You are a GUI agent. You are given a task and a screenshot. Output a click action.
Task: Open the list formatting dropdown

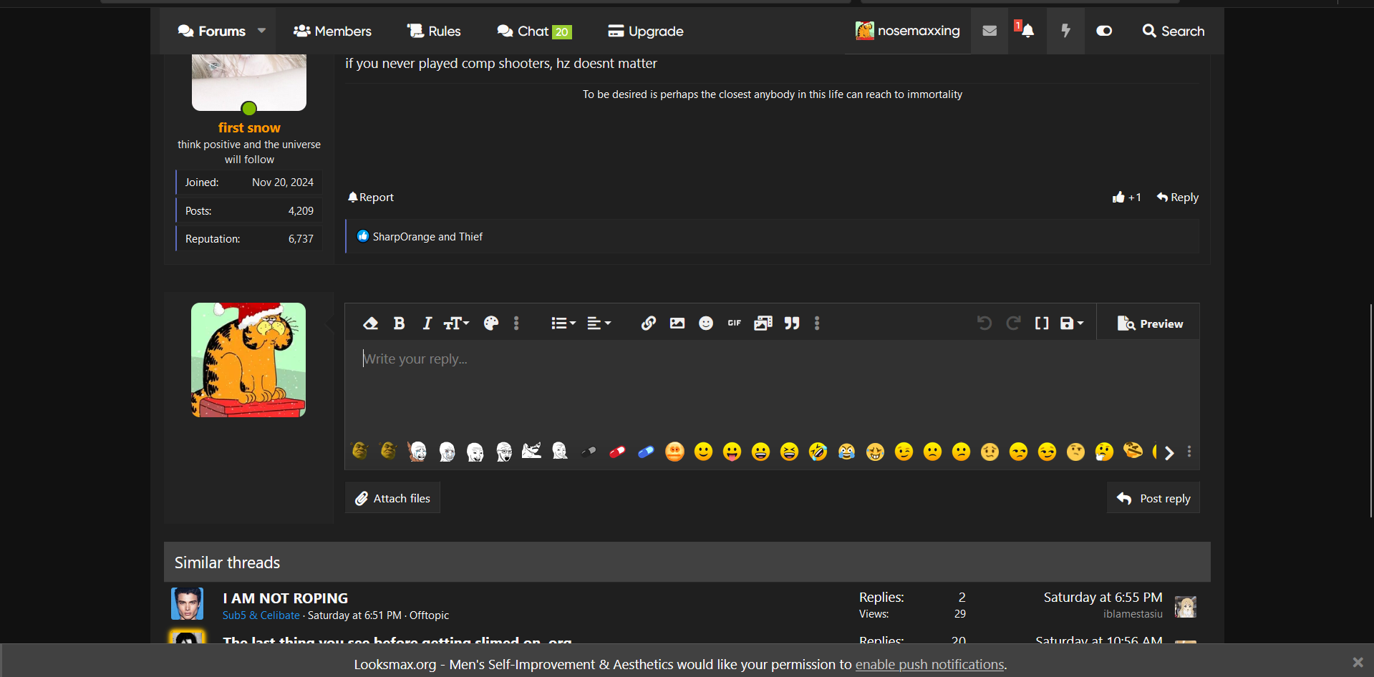coord(563,323)
